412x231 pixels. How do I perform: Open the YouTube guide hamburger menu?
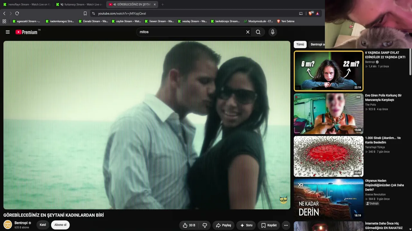8,32
